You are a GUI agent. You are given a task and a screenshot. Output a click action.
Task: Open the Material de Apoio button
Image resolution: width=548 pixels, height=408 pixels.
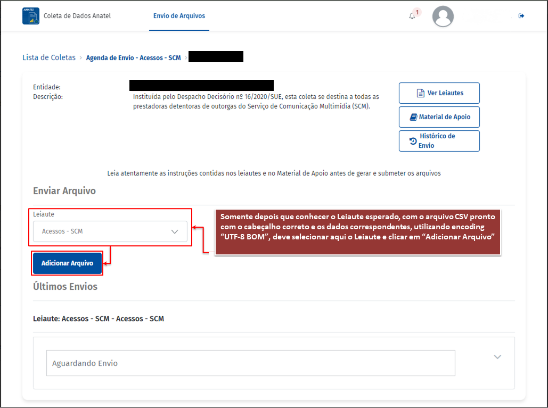[x=439, y=117]
